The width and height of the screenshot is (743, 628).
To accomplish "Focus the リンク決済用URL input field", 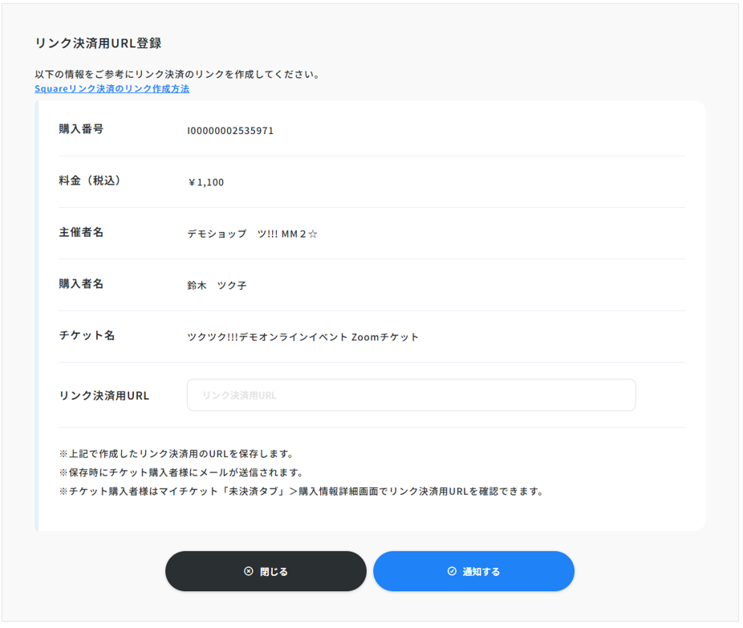I will [411, 395].
